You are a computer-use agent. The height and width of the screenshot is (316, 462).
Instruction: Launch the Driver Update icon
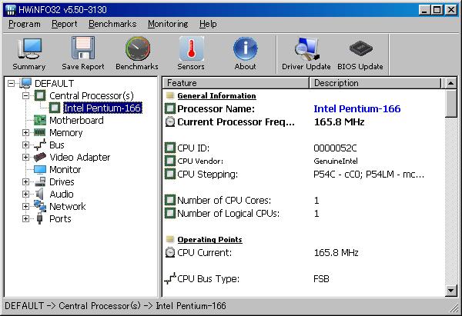pyautogui.click(x=307, y=48)
